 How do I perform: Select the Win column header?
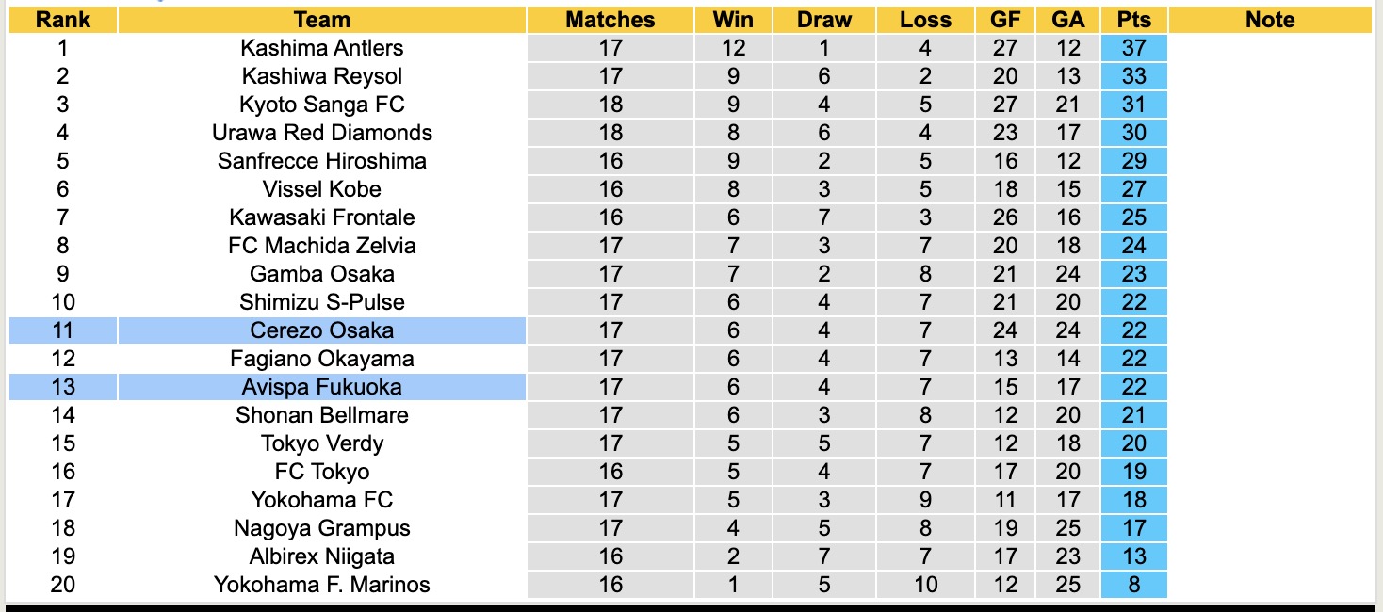[733, 20]
